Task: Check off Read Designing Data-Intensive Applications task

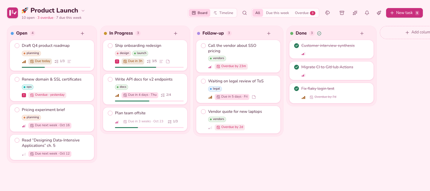Action: click(x=17, y=140)
